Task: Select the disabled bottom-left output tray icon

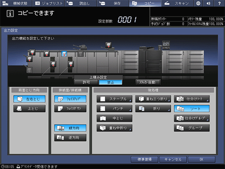Action: [29, 70]
